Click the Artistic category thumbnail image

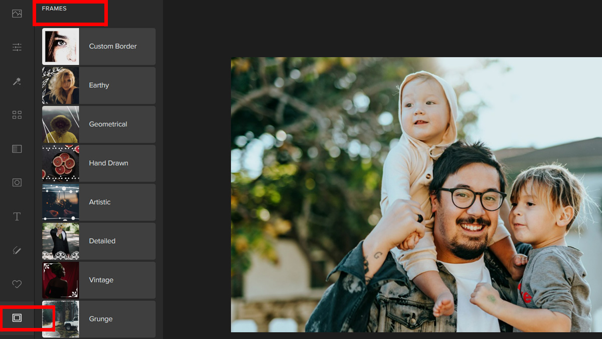(x=61, y=202)
